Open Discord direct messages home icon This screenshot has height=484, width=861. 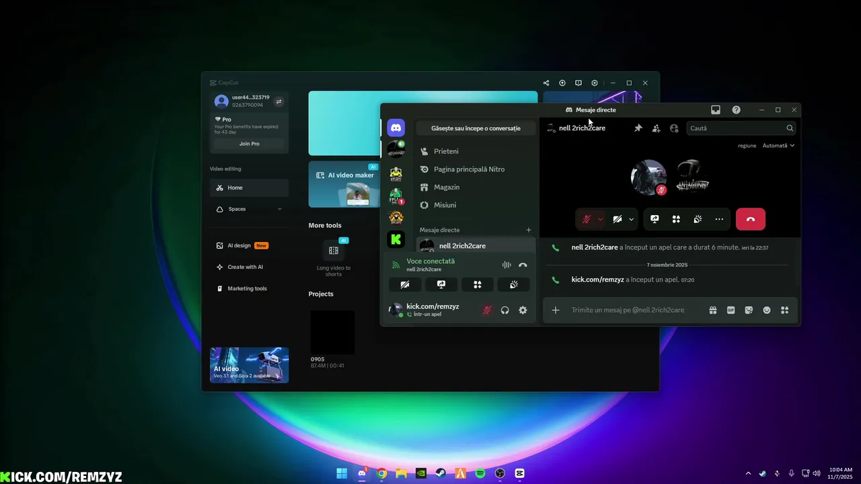click(396, 127)
